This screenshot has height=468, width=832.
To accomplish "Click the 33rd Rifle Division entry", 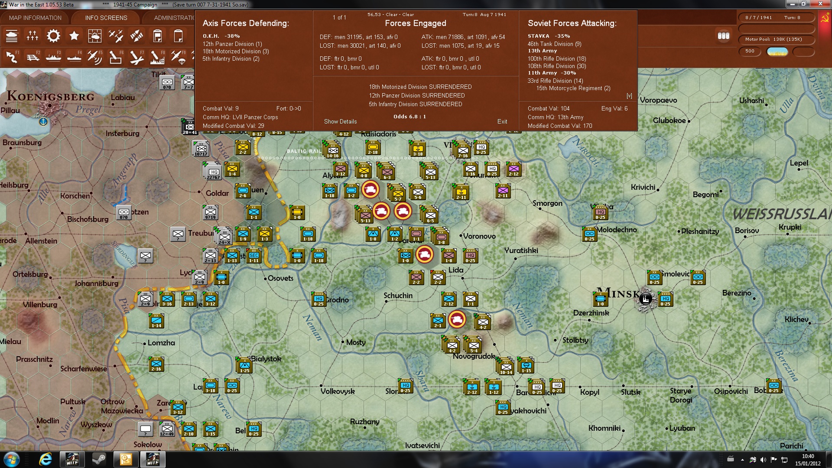I will 556,81.
